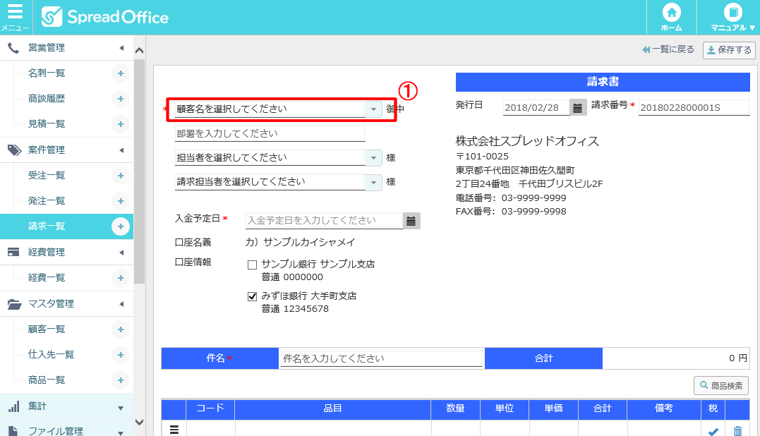Click sidebar scrollbar down arrow
This screenshot has height=436, width=760.
pyautogui.click(x=140, y=422)
